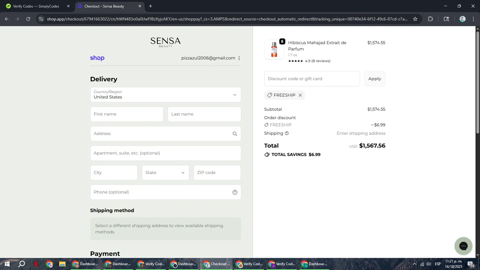Select the Checkout - Sensa Beauty tab

click(109, 6)
